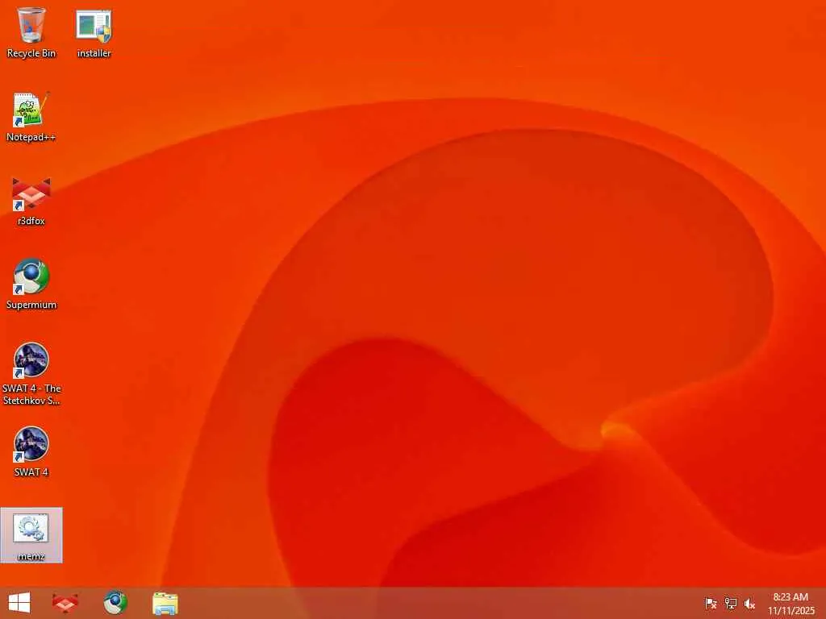Click the date 11/11/2025 in the tray
The height and width of the screenshot is (619, 826).
791,611
